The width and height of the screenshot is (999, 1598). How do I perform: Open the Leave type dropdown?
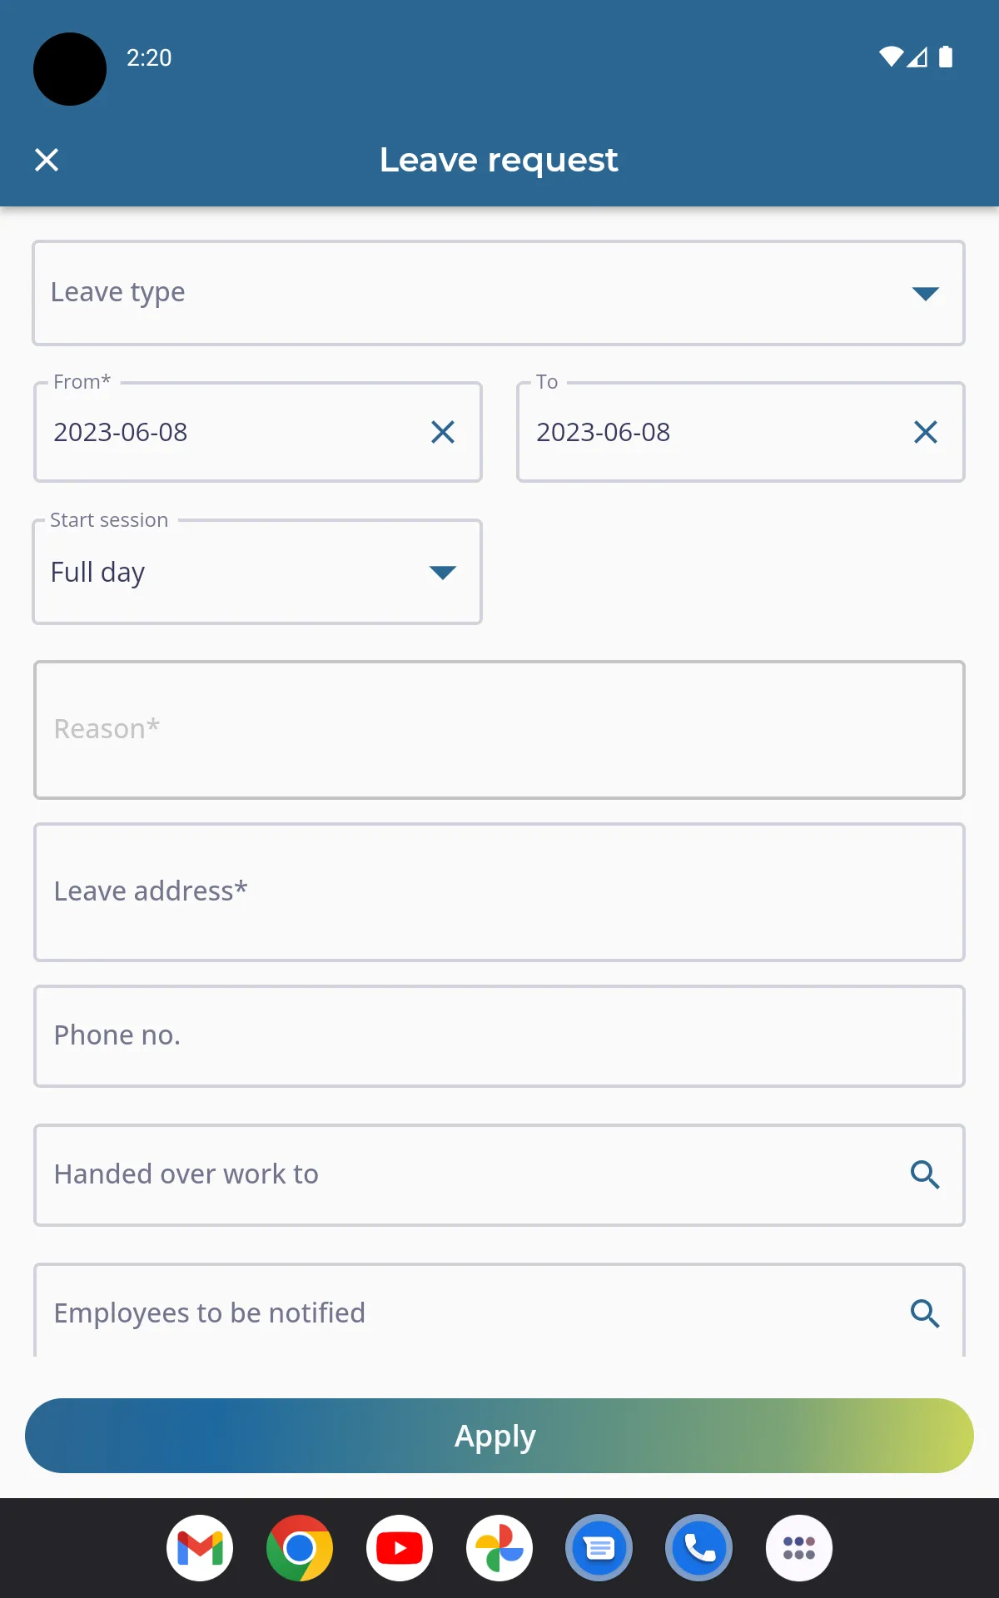pyautogui.click(x=926, y=293)
